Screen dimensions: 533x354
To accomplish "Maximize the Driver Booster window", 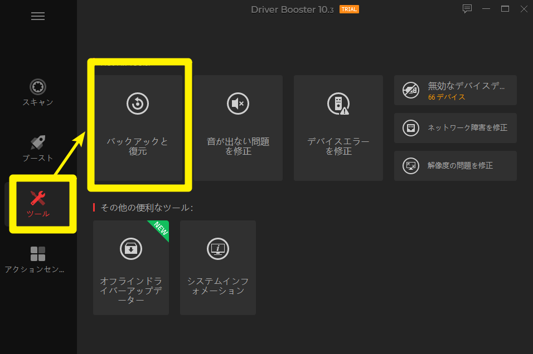I will (505, 9).
